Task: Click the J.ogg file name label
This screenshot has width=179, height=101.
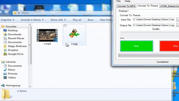Action: click(x=74, y=44)
